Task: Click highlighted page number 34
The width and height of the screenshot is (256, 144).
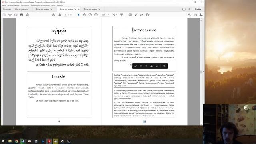Action: point(144,122)
